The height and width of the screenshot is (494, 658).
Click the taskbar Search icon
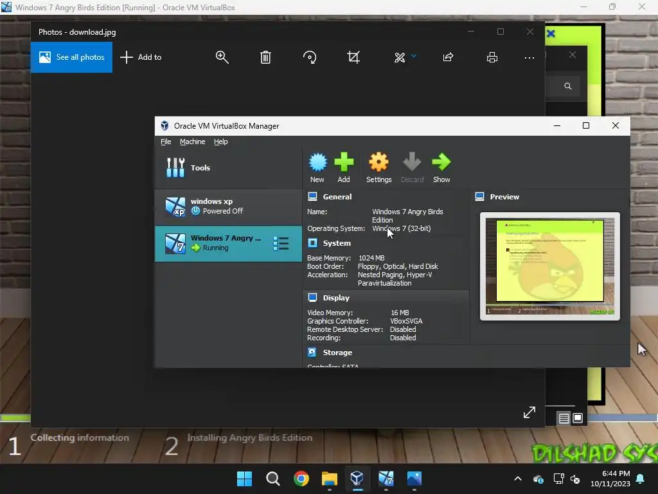(x=272, y=479)
